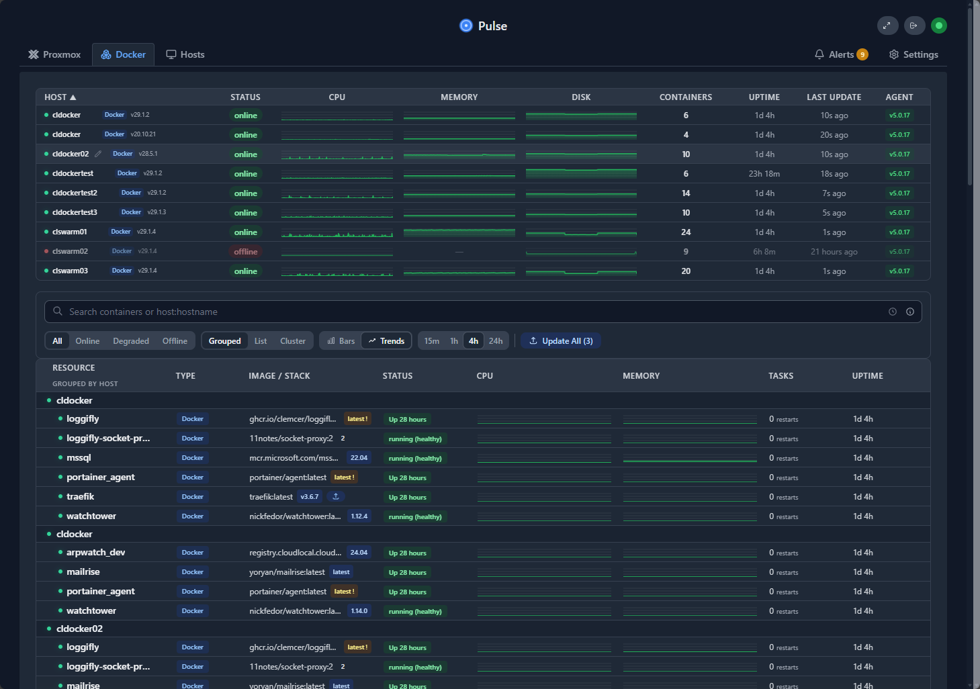This screenshot has height=689, width=980.
Task: Switch view mode to Bars
Action: click(340, 340)
